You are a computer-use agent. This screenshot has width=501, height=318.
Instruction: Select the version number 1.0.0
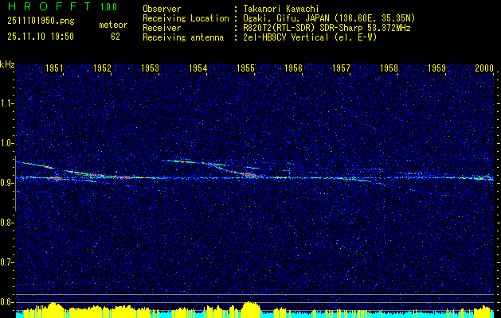pyautogui.click(x=108, y=7)
